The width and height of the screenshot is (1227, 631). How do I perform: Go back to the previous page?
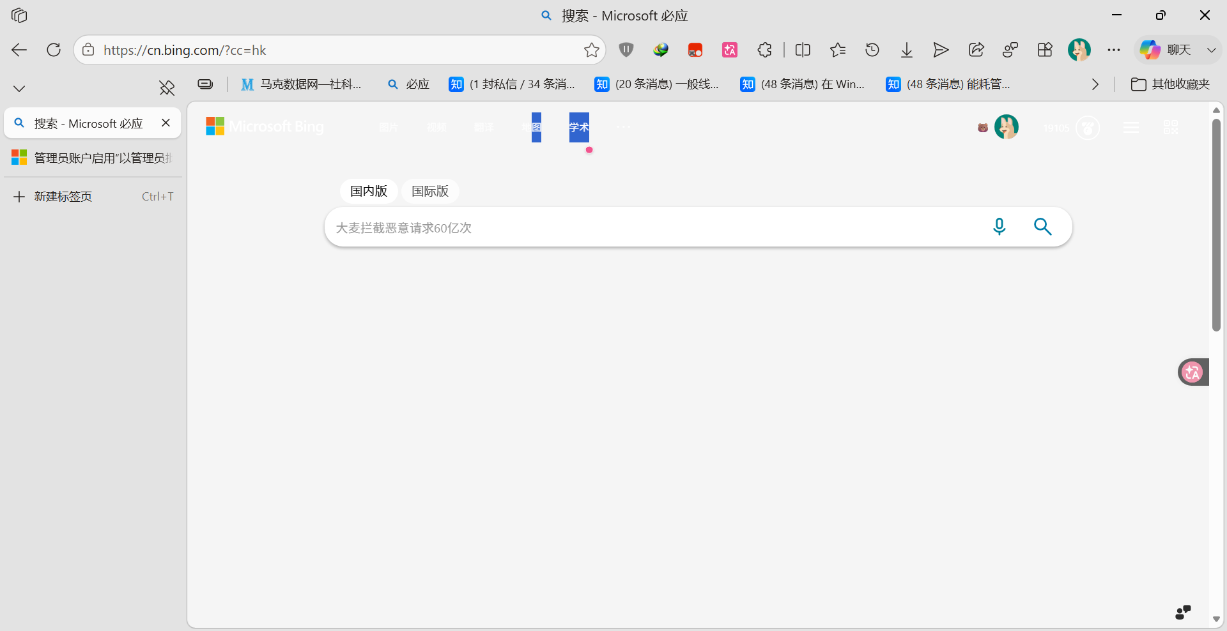click(x=19, y=50)
